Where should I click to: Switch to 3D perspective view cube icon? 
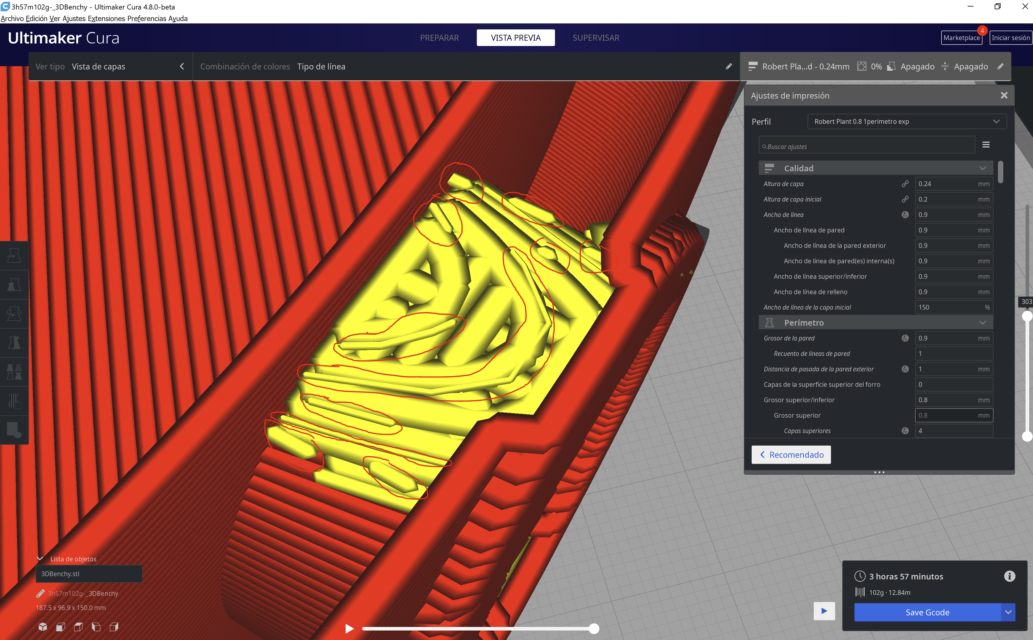coord(43,627)
